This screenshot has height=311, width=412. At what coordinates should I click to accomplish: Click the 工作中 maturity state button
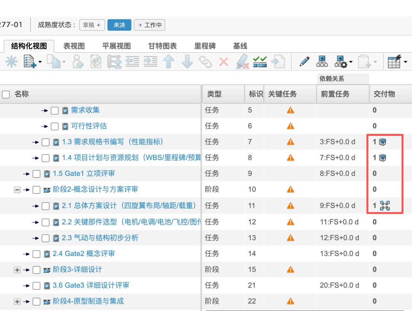tap(150, 25)
